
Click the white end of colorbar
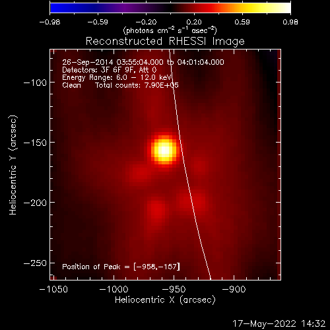pyautogui.click(x=285, y=8)
